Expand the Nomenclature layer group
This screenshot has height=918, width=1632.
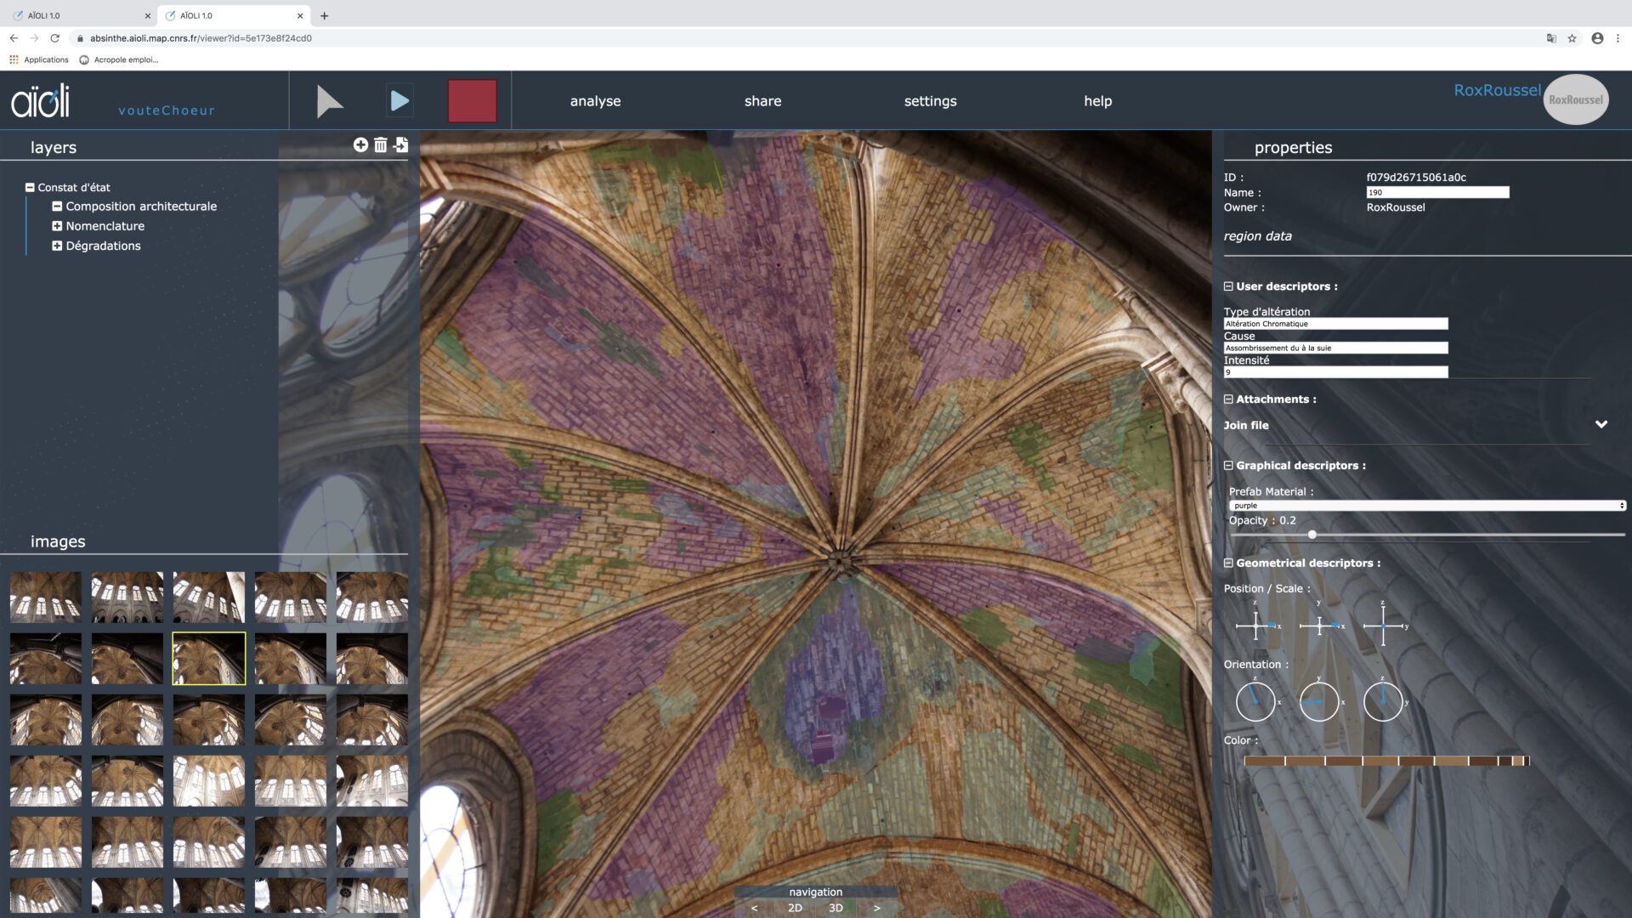pos(57,226)
